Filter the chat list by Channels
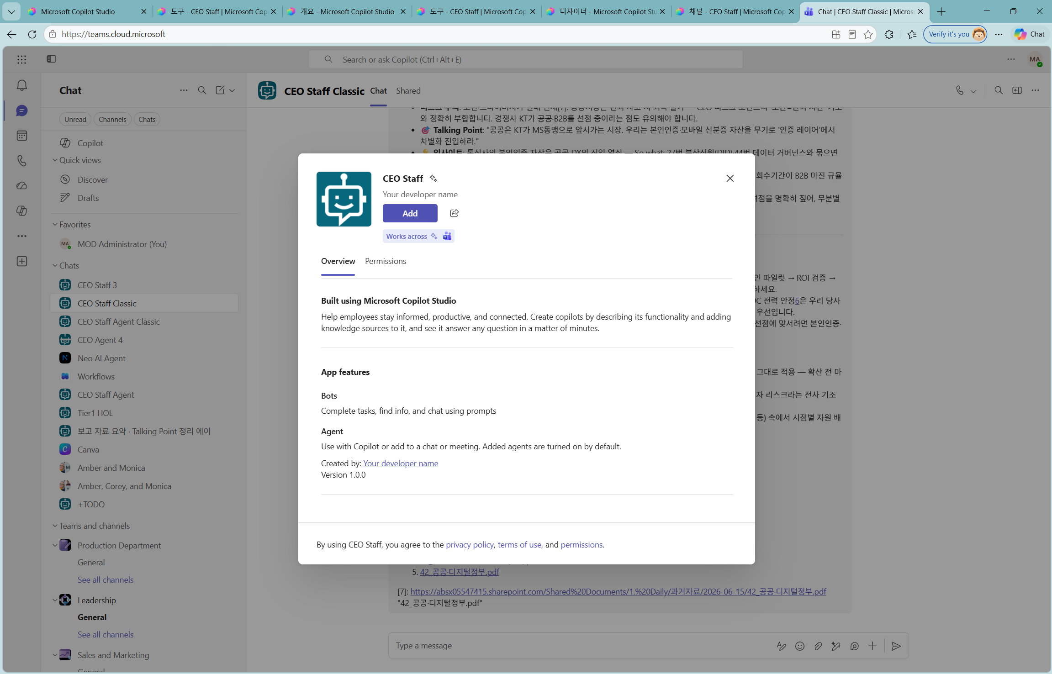Viewport: 1052px width, 674px height. 112,120
